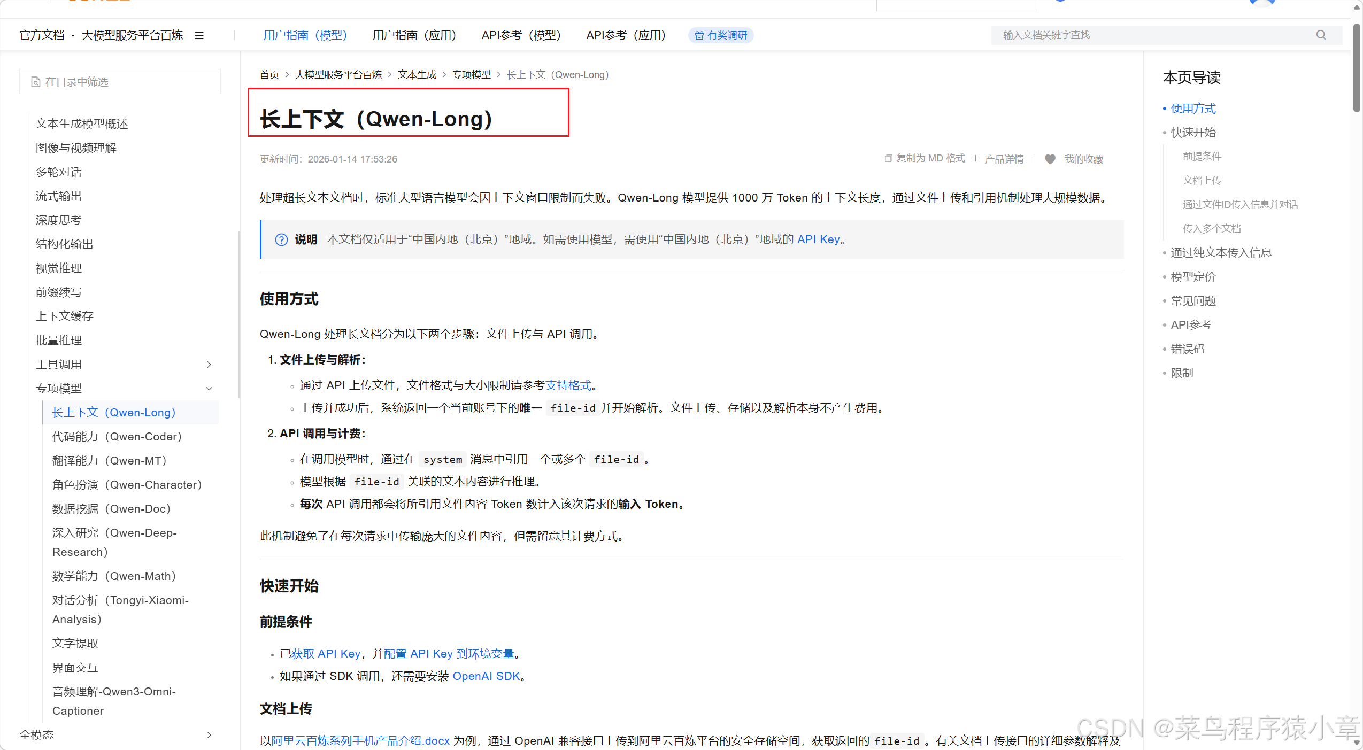This screenshot has width=1363, height=750.
Task: Click the copy icon next to 复制为 MD 格式
Action: coord(888,158)
